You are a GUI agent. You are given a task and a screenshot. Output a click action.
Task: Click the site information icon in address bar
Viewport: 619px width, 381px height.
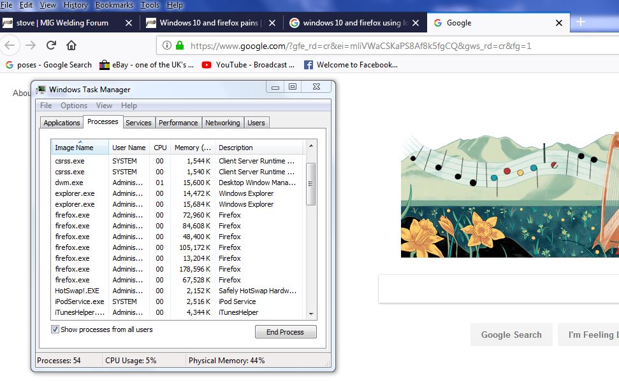(x=167, y=46)
